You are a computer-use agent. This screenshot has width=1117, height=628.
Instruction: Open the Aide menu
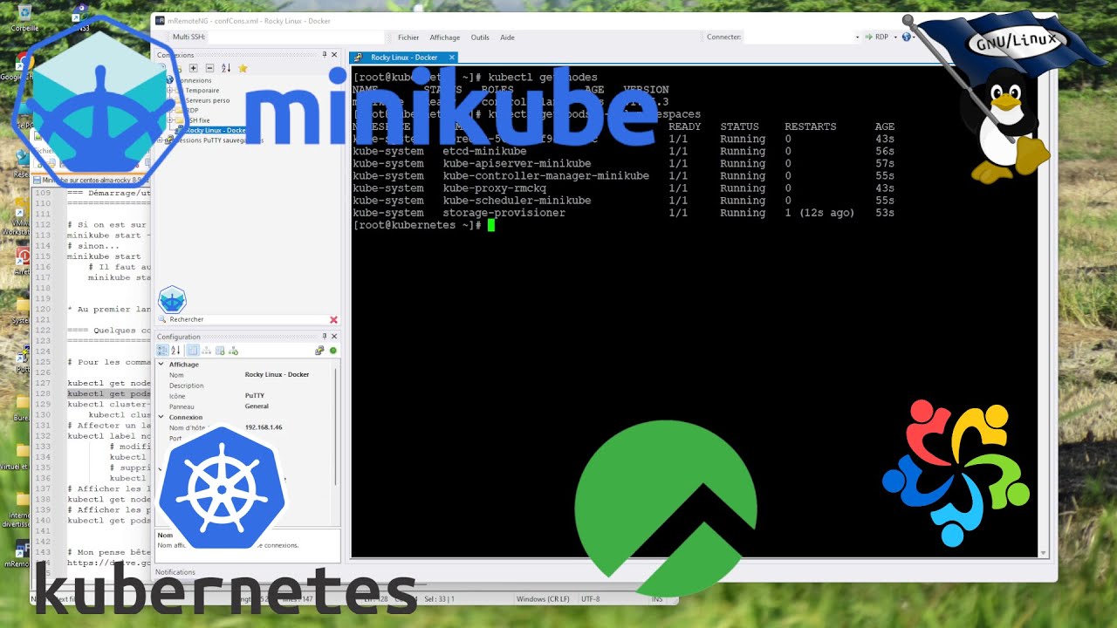[x=507, y=38]
